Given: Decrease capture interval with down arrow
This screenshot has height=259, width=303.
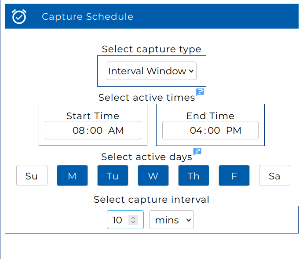Looking at the screenshot, I should (x=134, y=223).
